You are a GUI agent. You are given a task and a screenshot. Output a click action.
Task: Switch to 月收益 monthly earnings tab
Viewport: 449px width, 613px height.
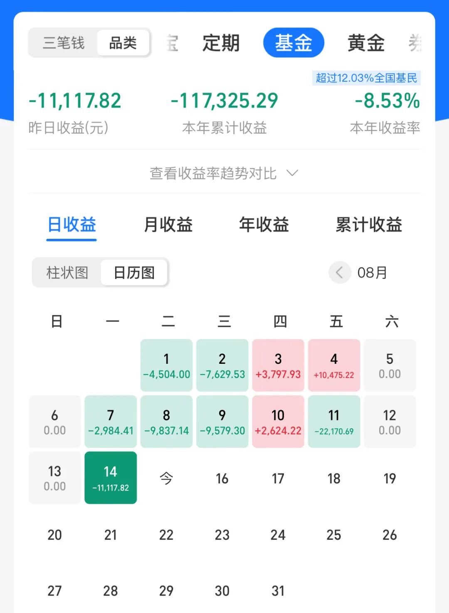coord(168,225)
